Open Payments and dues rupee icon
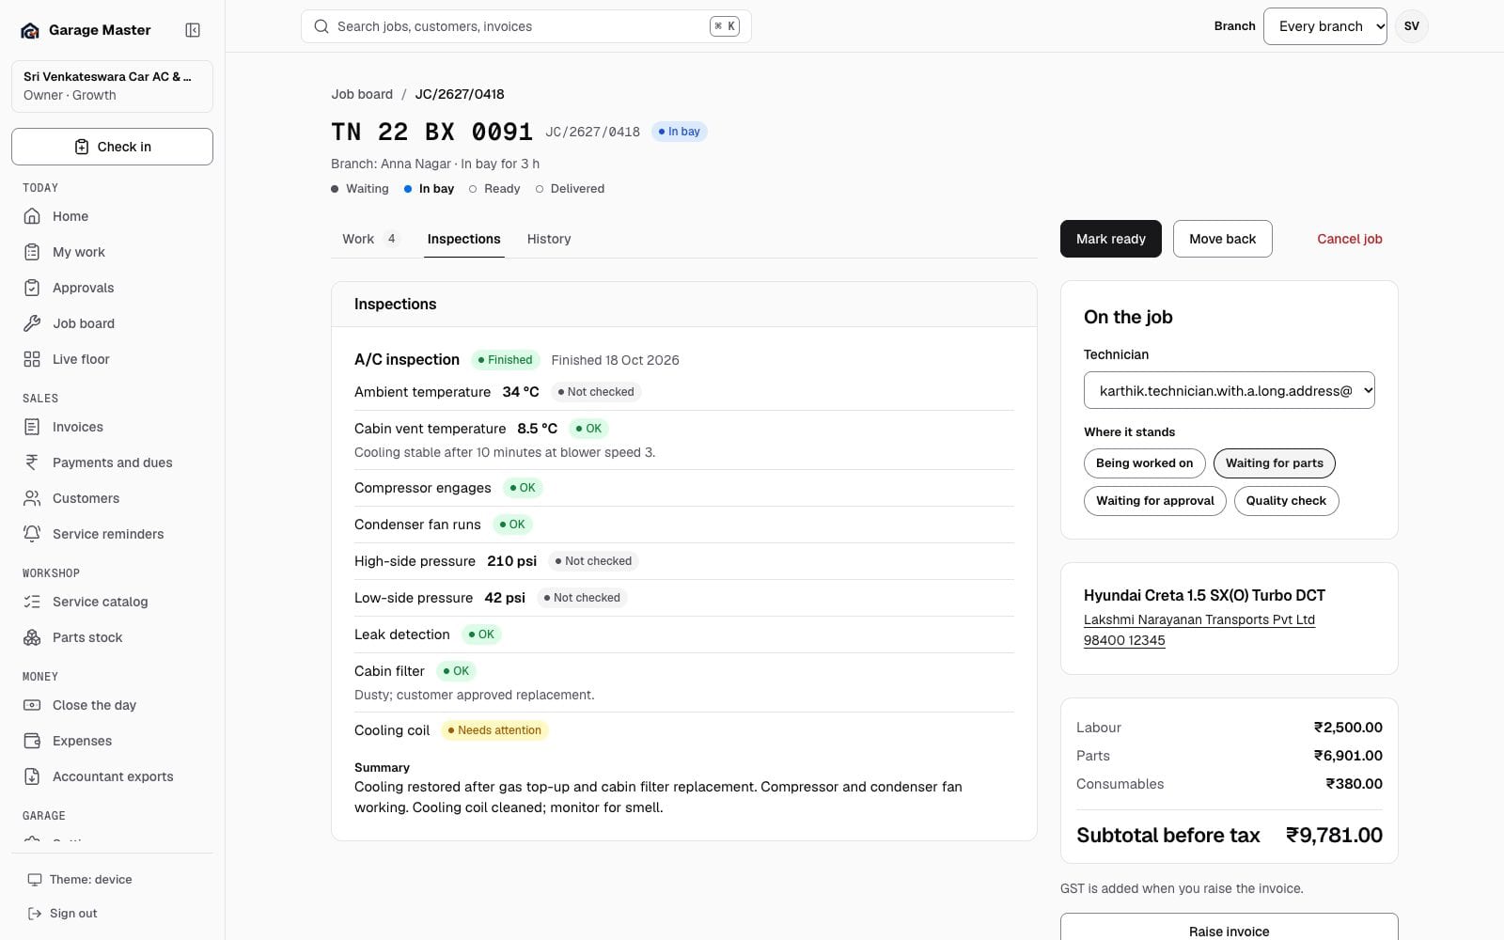 [x=32, y=462]
